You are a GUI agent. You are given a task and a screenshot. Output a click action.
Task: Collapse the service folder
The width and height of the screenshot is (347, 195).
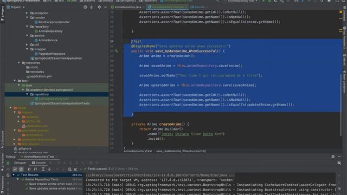click(27, 36)
